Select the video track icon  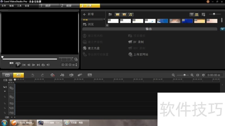tap(11, 88)
